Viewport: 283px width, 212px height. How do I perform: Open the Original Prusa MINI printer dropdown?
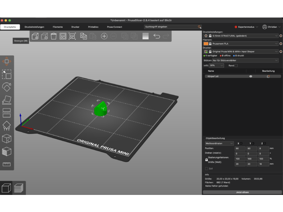241,52
